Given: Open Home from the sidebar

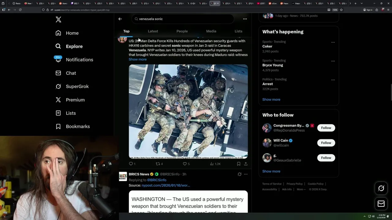Looking at the screenshot, I should 67,33.
